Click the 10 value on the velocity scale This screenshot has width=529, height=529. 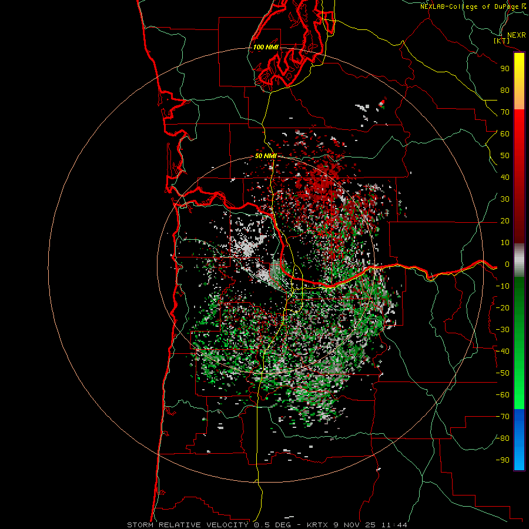(x=505, y=243)
